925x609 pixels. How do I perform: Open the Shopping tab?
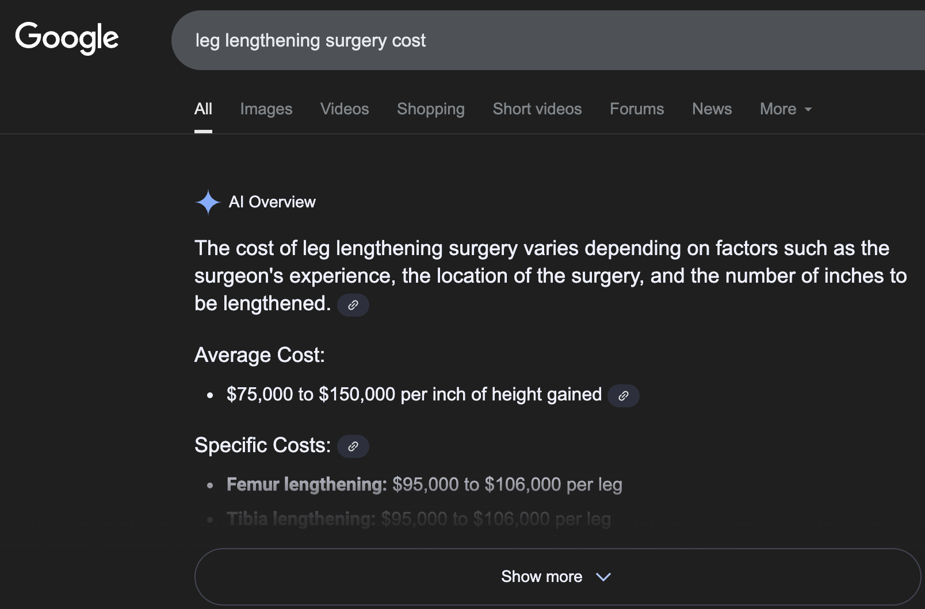pyautogui.click(x=430, y=109)
